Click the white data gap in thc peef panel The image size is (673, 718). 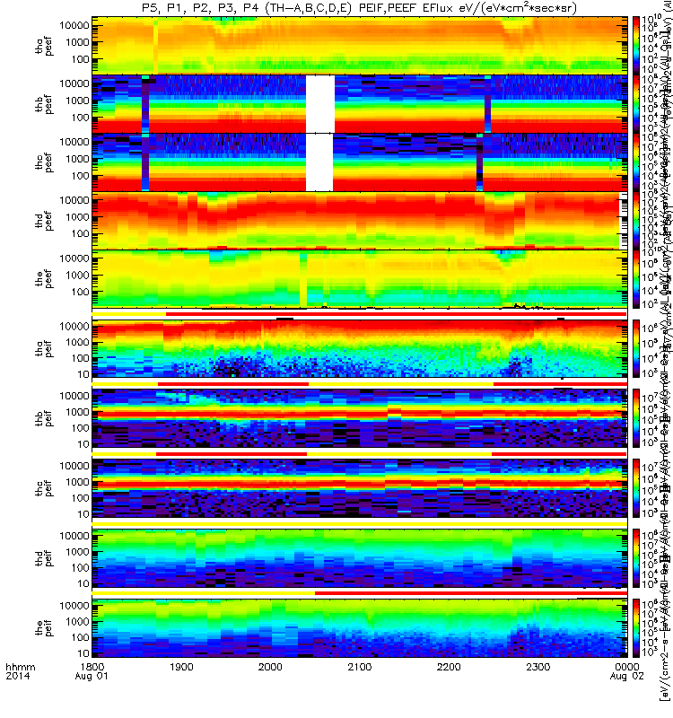pos(319,162)
